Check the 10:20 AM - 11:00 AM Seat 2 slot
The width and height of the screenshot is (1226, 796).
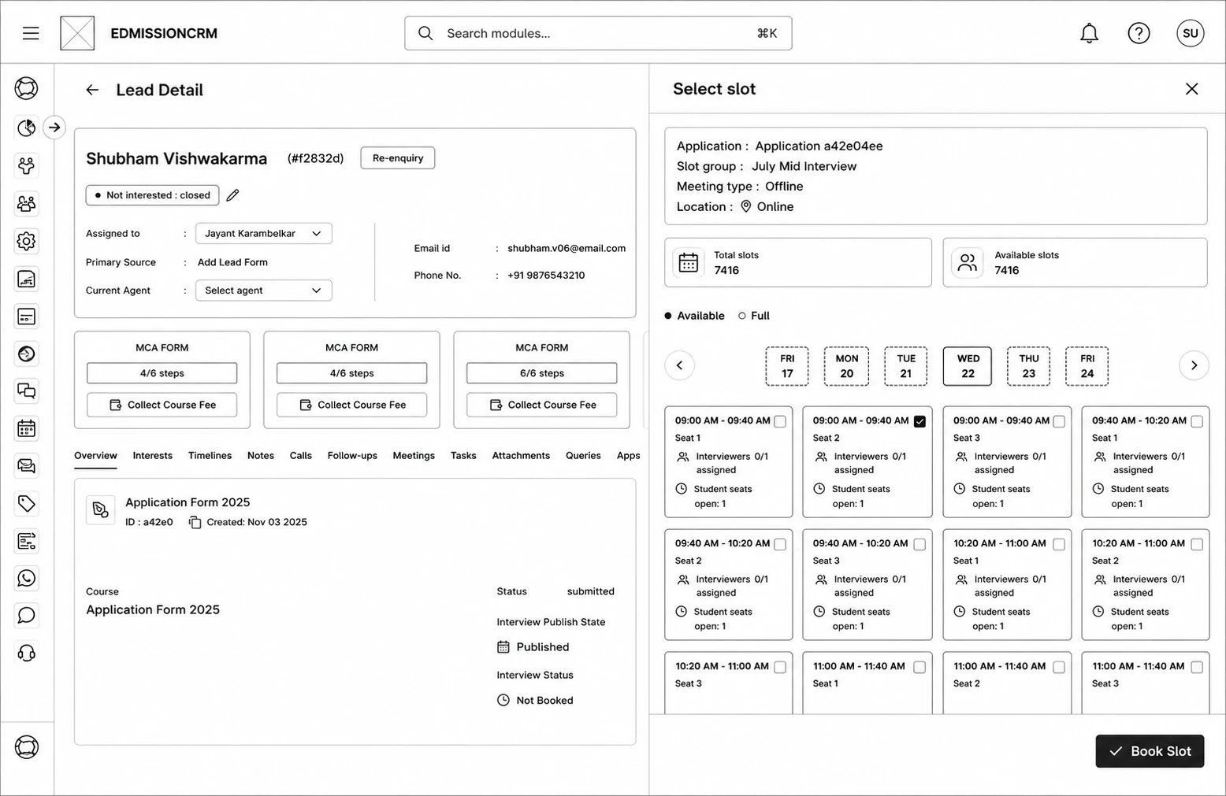(x=1197, y=544)
